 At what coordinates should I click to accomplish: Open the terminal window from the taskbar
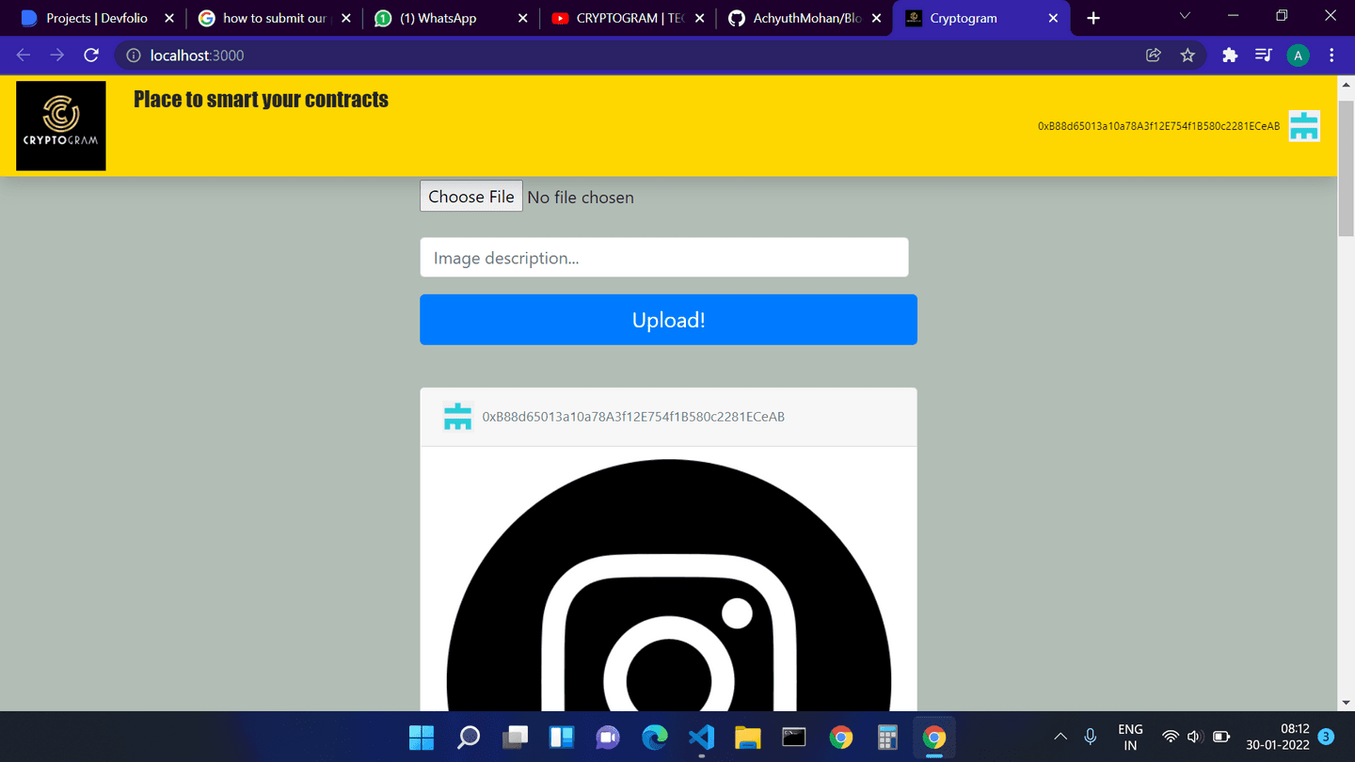point(794,738)
